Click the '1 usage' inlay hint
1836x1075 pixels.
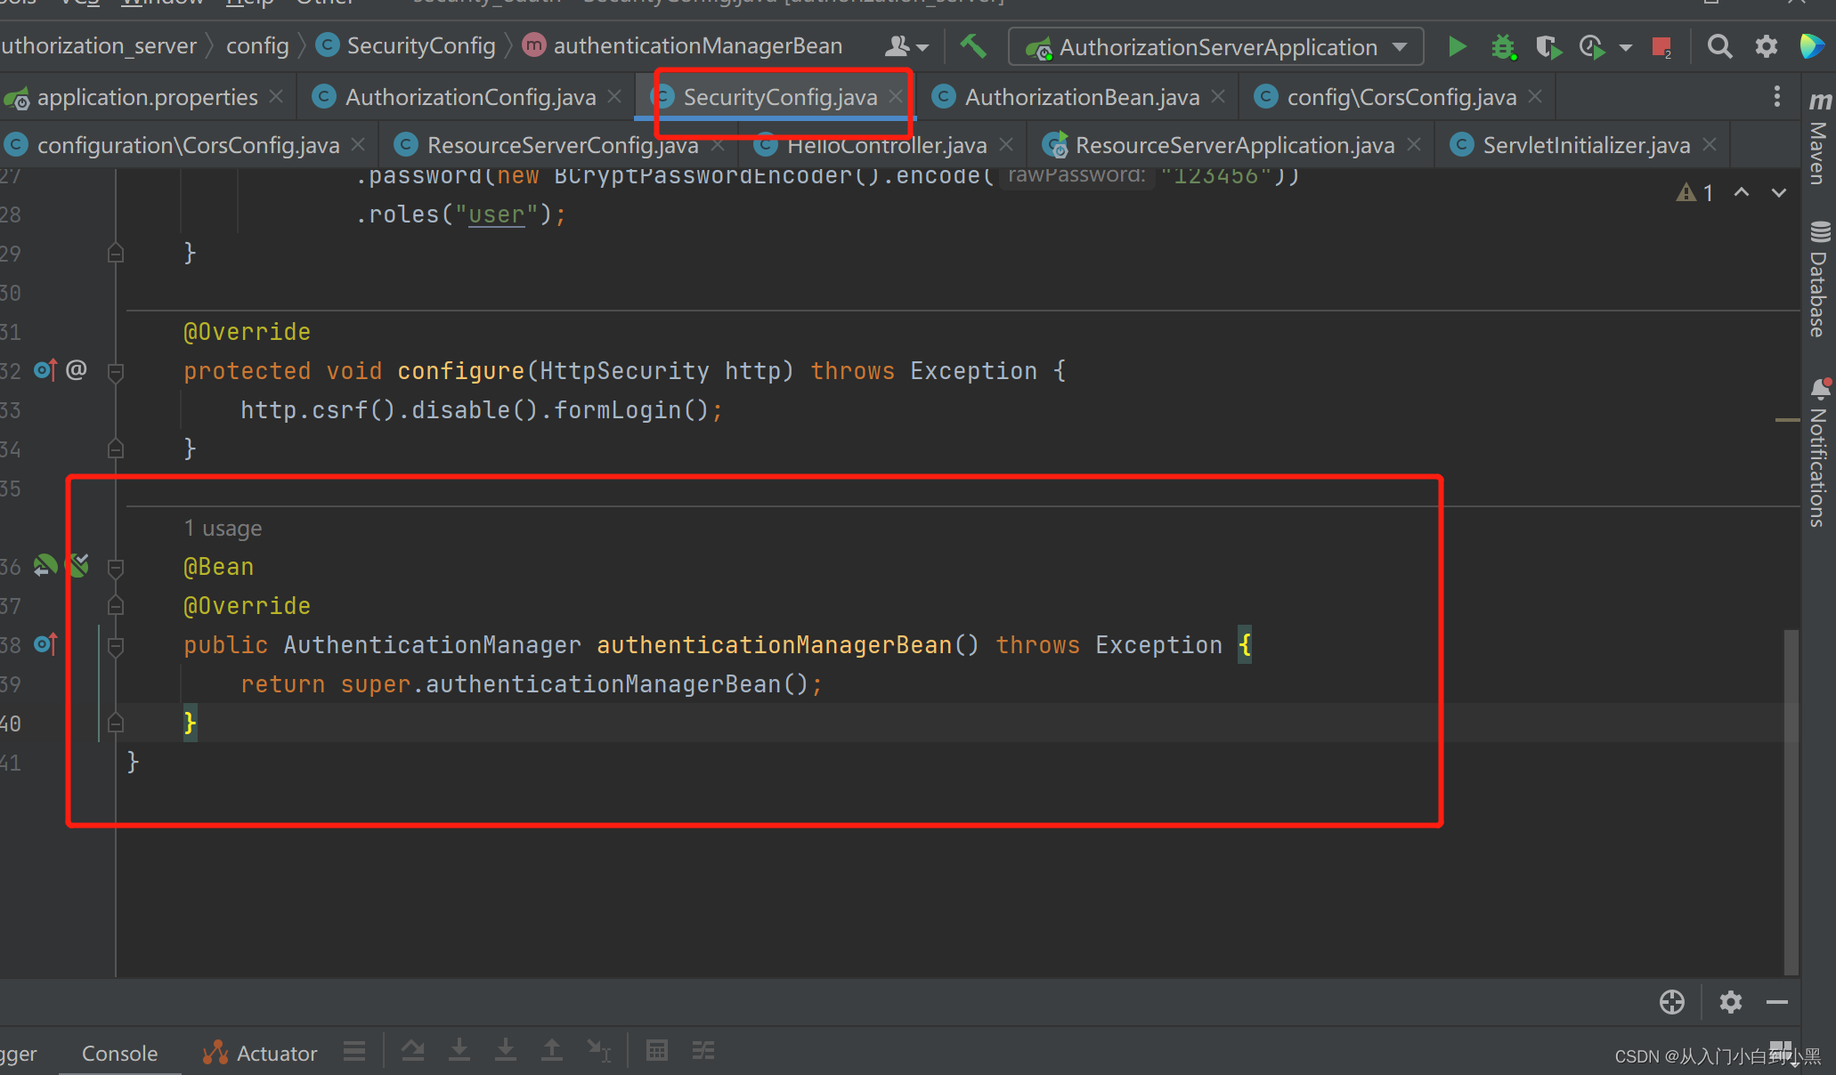223,528
